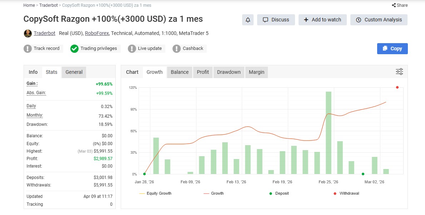Click the Track record warning icon

(x=27, y=49)
